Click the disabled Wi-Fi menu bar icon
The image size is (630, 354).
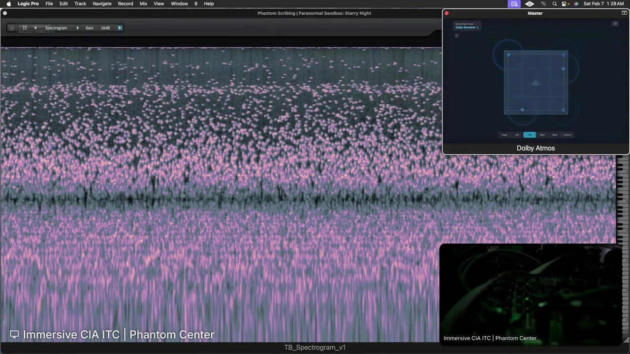tap(543, 3)
